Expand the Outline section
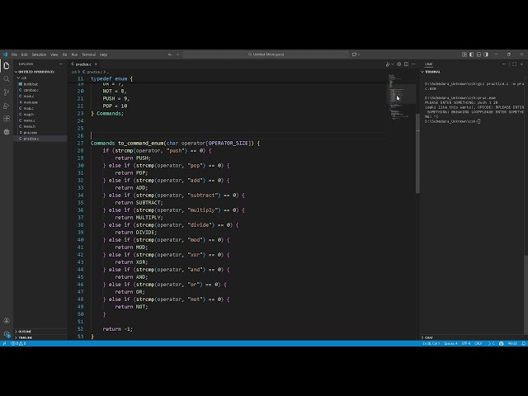The height and width of the screenshot is (396, 528). (x=40, y=332)
